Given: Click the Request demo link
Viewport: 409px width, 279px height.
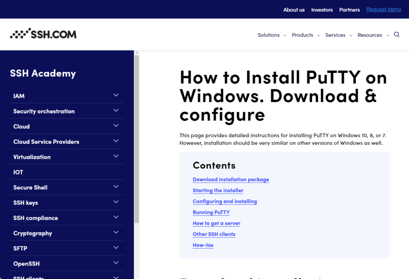Looking at the screenshot, I should 383,10.
